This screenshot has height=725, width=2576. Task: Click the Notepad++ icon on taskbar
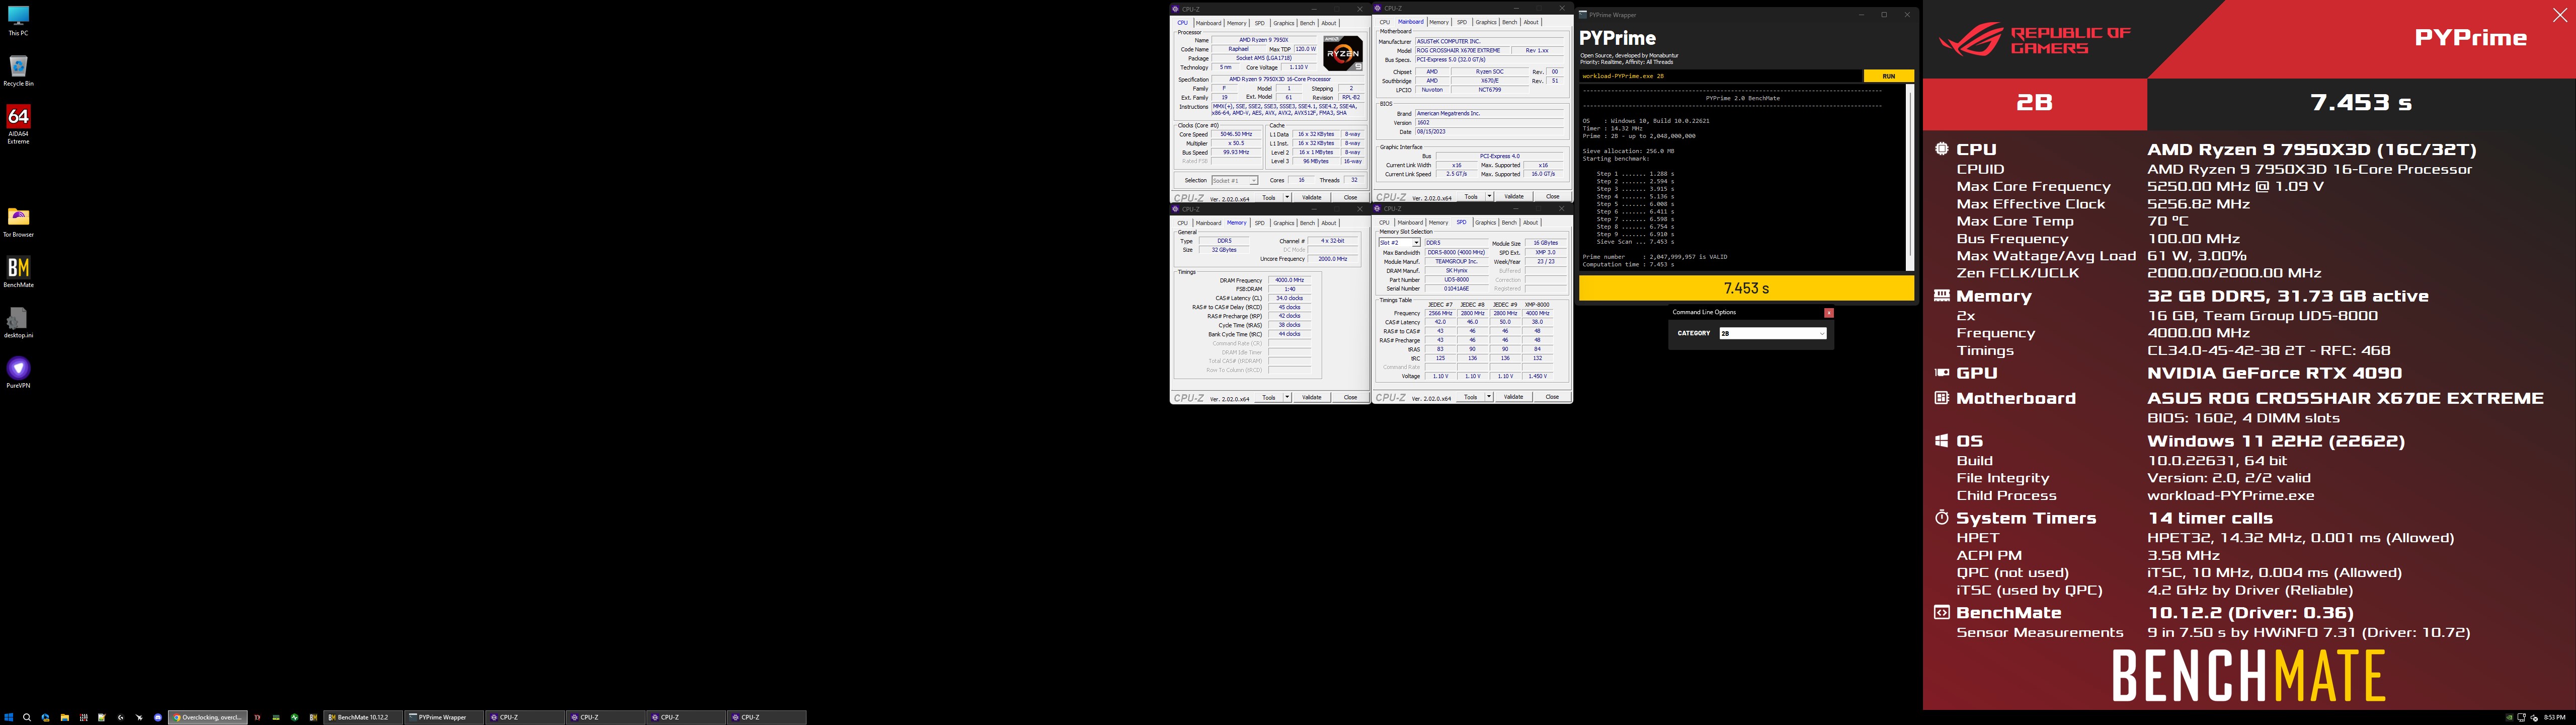(x=102, y=717)
